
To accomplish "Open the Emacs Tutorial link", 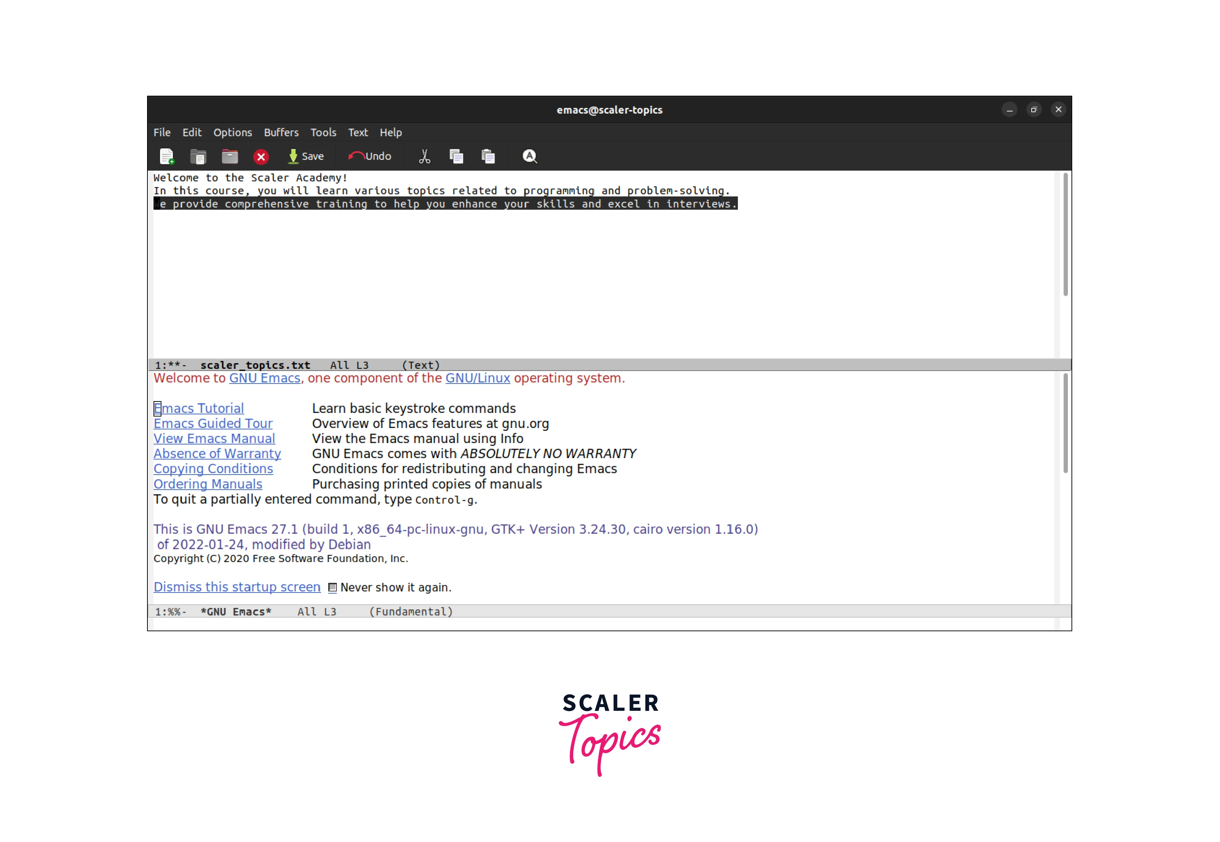I will [x=199, y=408].
